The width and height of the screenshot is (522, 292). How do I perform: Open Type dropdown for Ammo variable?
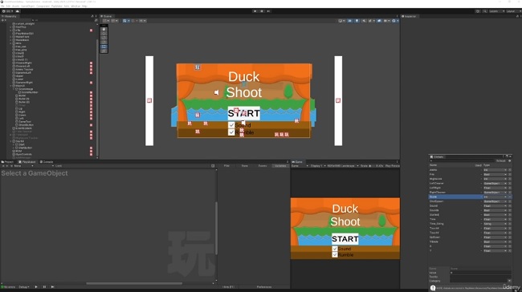coord(495,170)
